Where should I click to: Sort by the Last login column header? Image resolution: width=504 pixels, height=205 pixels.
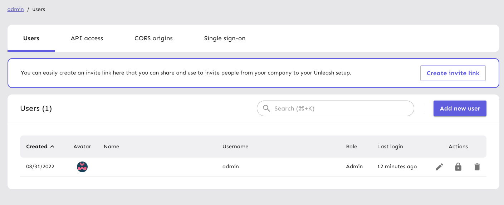click(390, 147)
